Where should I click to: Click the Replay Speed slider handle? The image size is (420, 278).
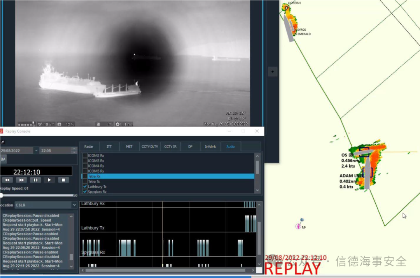pyautogui.click(x=1, y=196)
